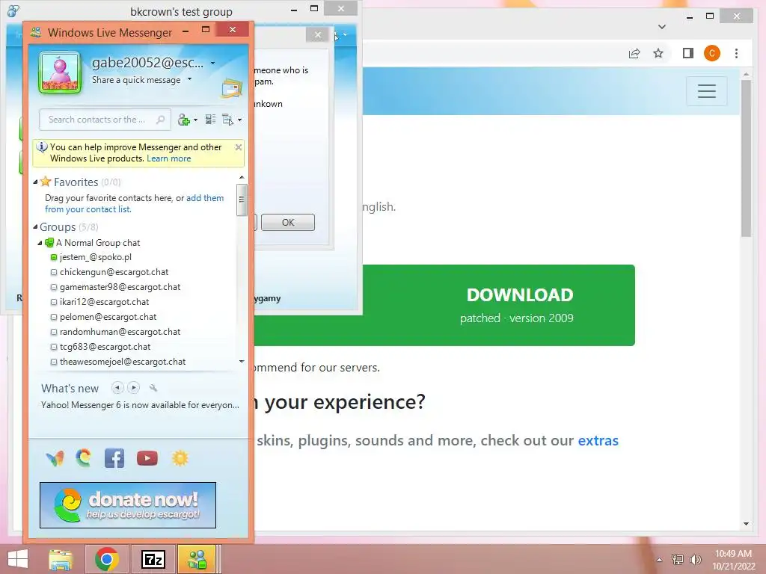This screenshot has width=766, height=574.
Task: Open the hamburger menu on the web page
Action: pos(706,91)
